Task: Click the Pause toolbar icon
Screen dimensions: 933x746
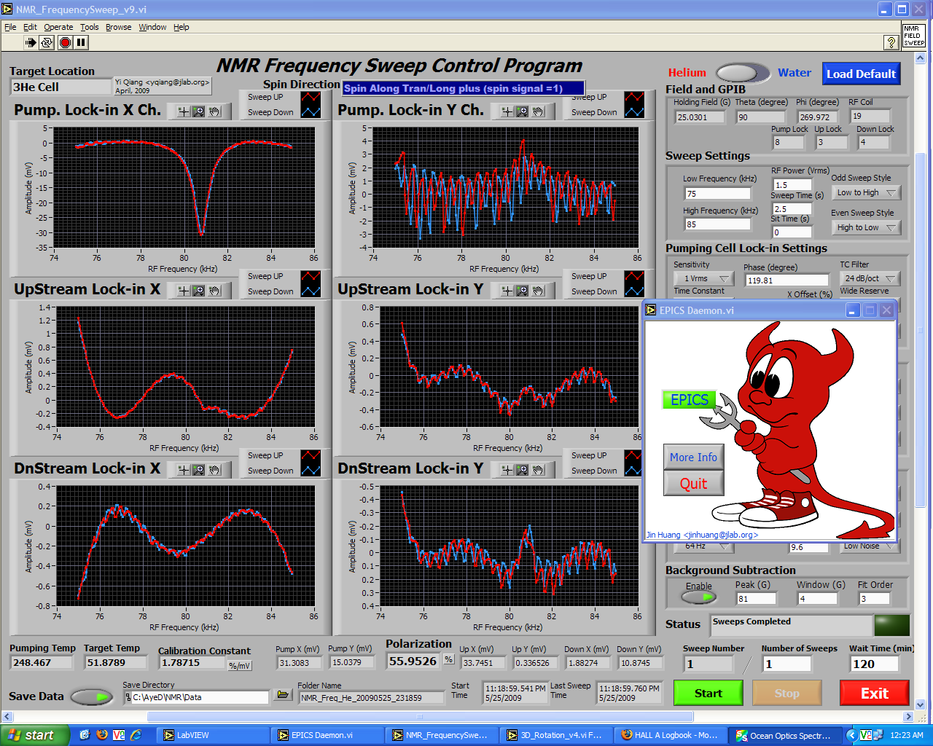Action: [x=81, y=43]
